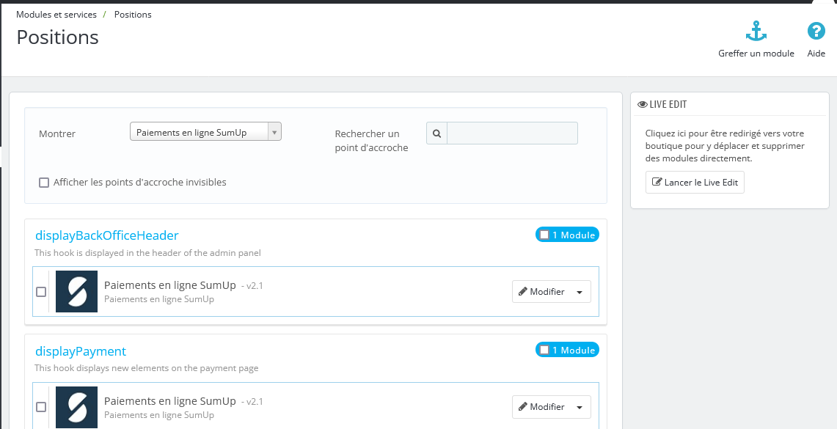
Task: Click the 'Positions' page title
Action: (x=58, y=37)
